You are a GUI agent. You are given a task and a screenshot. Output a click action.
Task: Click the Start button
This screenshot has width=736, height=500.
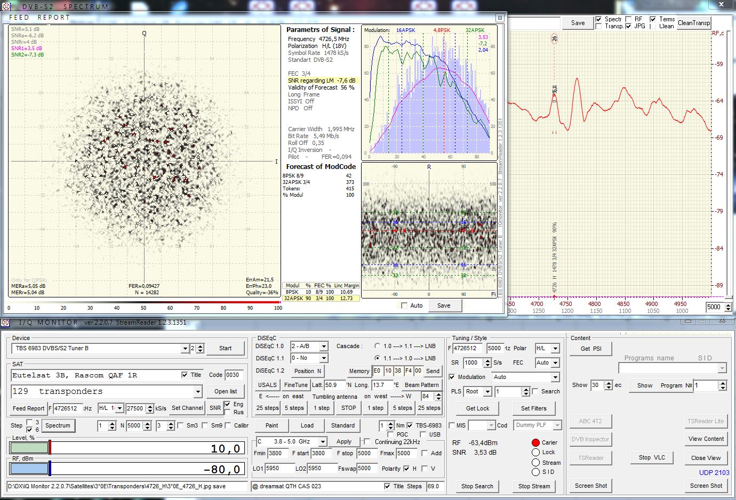(225, 349)
